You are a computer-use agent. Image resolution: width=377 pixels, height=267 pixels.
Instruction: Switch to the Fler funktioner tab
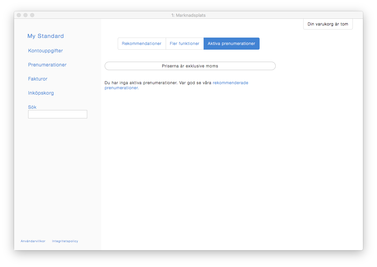(x=184, y=44)
